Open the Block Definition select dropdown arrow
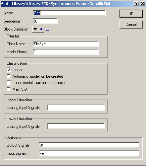Viewport: 146px width, 166px height. pos(35,29)
